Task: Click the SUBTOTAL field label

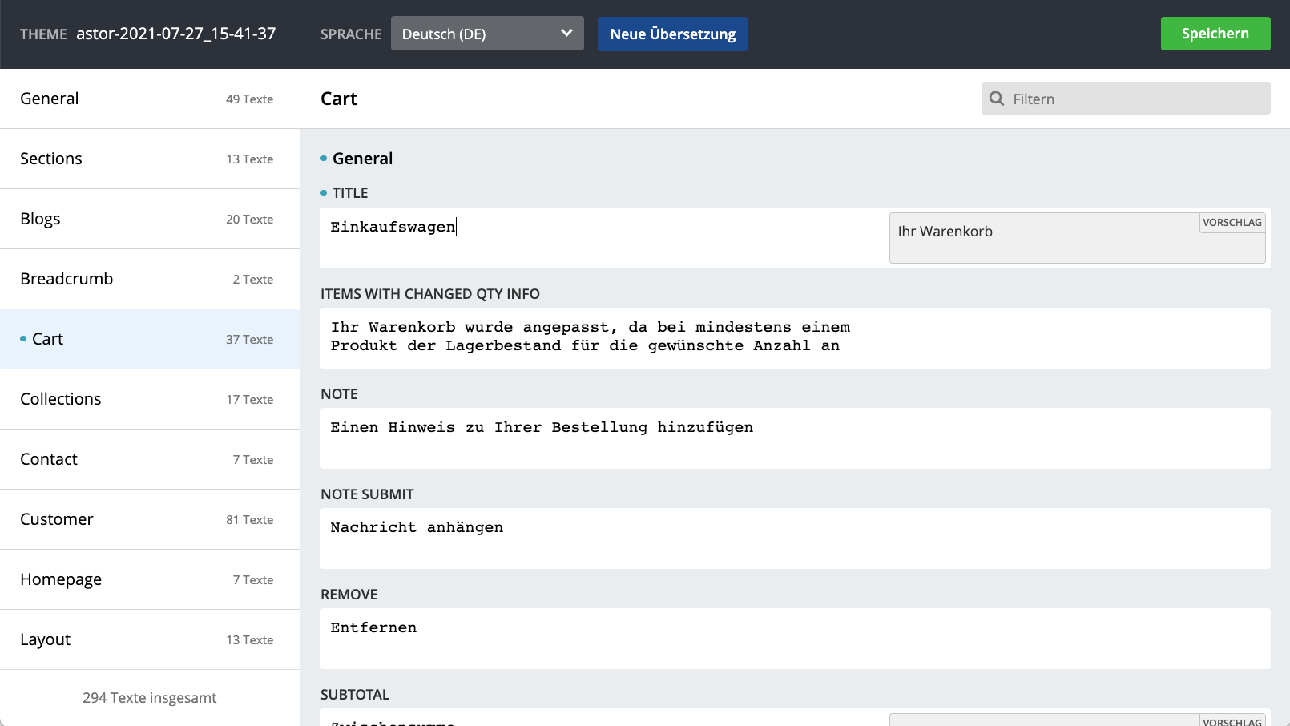Action: [355, 695]
